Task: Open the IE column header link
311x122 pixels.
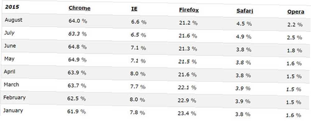Action: click(x=134, y=9)
